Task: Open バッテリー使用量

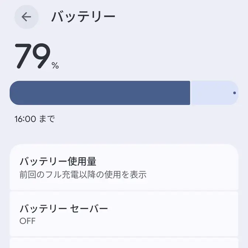Action: pos(58,162)
